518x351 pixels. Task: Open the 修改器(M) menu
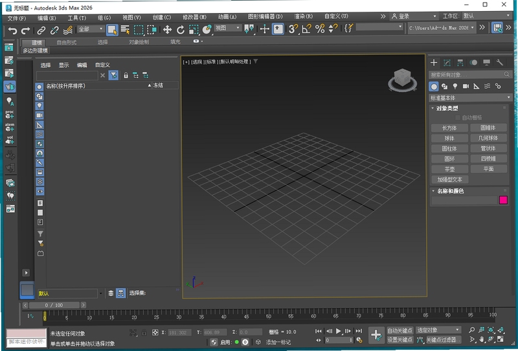(x=195, y=17)
